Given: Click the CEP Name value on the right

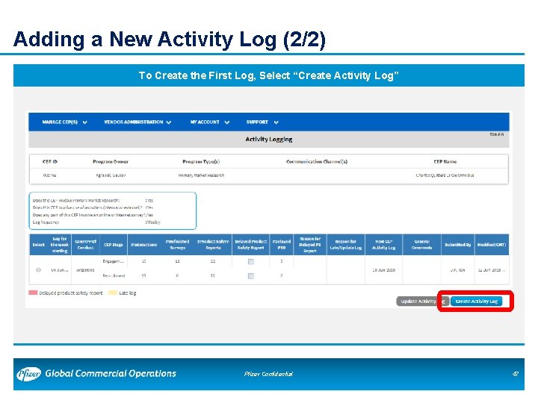Looking at the screenshot, I should click(x=445, y=175).
